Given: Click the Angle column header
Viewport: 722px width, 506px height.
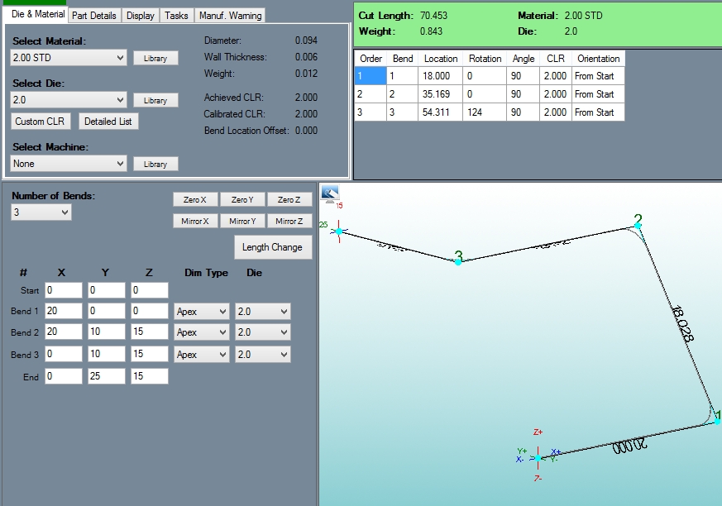Looking at the screenshot, I should [523, 59].
